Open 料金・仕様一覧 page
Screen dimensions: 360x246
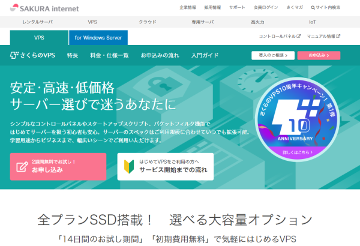point(109,55)
